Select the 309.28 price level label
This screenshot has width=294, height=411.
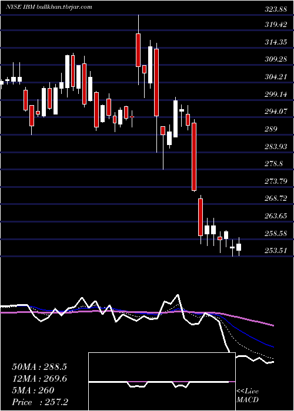tap(276, 59)
